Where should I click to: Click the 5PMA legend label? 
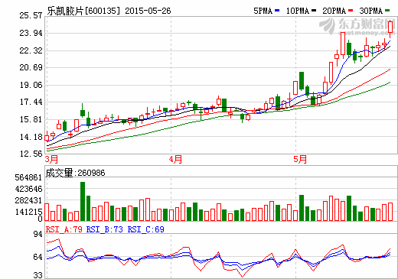point(263,11)
